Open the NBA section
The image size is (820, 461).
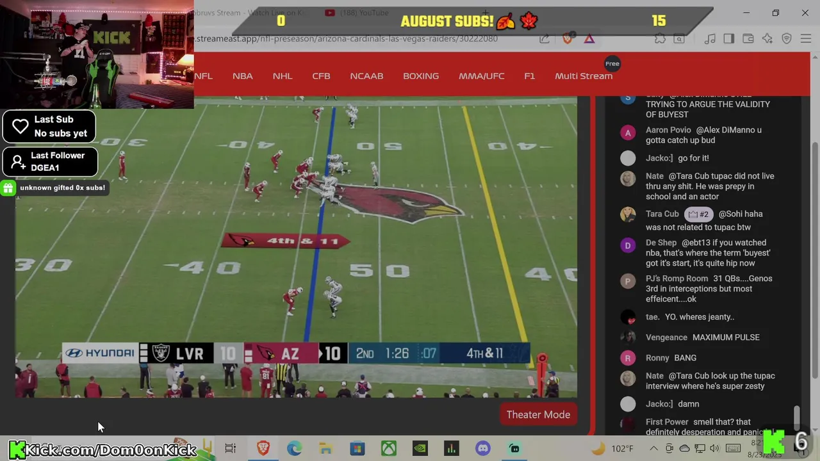[x=242, y=76]
